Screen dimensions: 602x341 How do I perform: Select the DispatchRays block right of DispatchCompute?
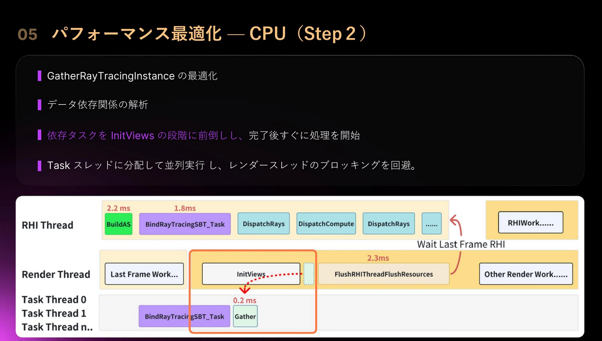click(388, 224)
